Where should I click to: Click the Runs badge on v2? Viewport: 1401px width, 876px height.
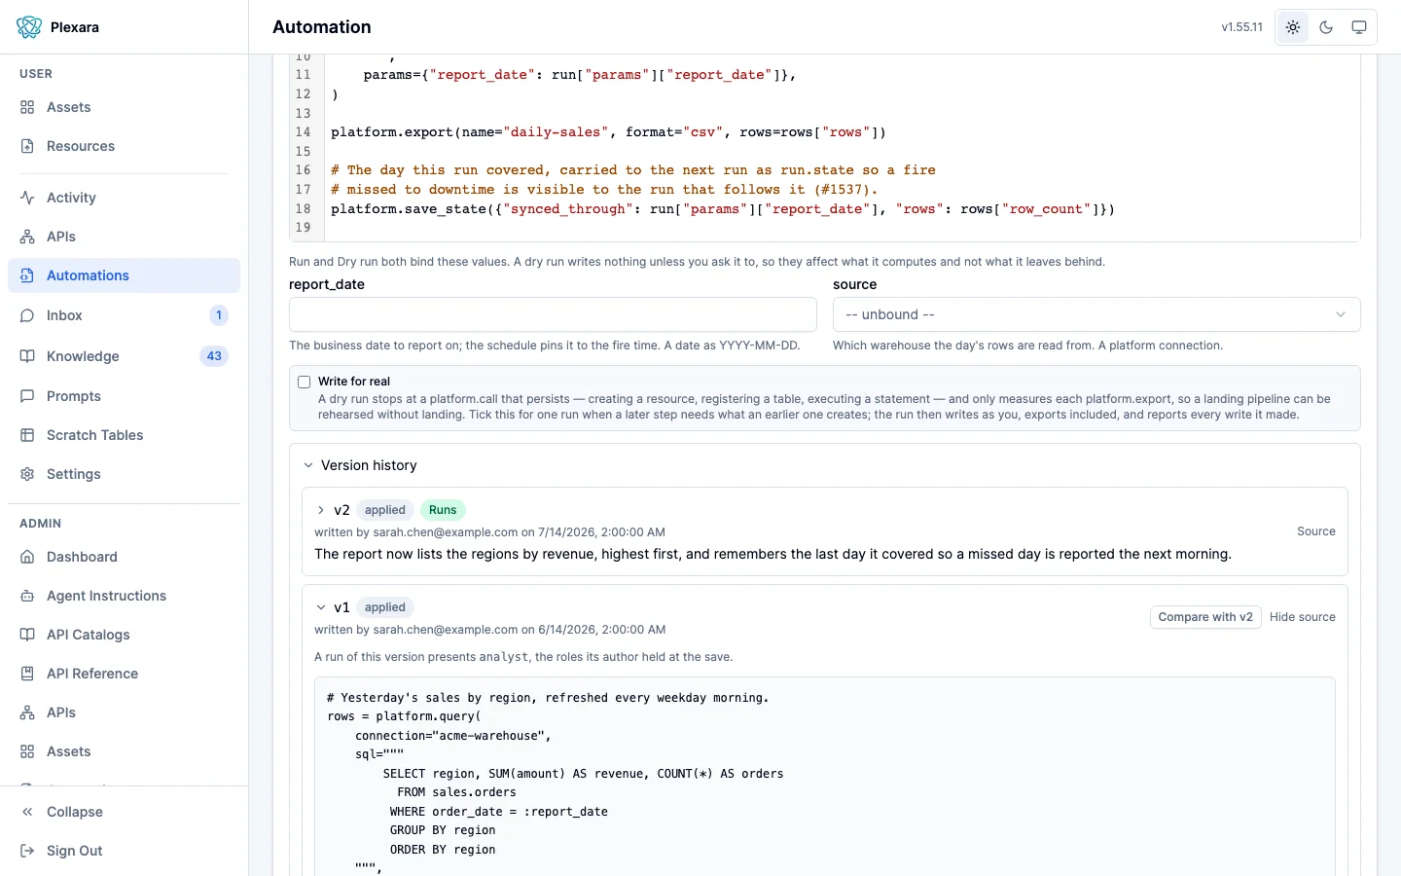(x=443, y=510)
